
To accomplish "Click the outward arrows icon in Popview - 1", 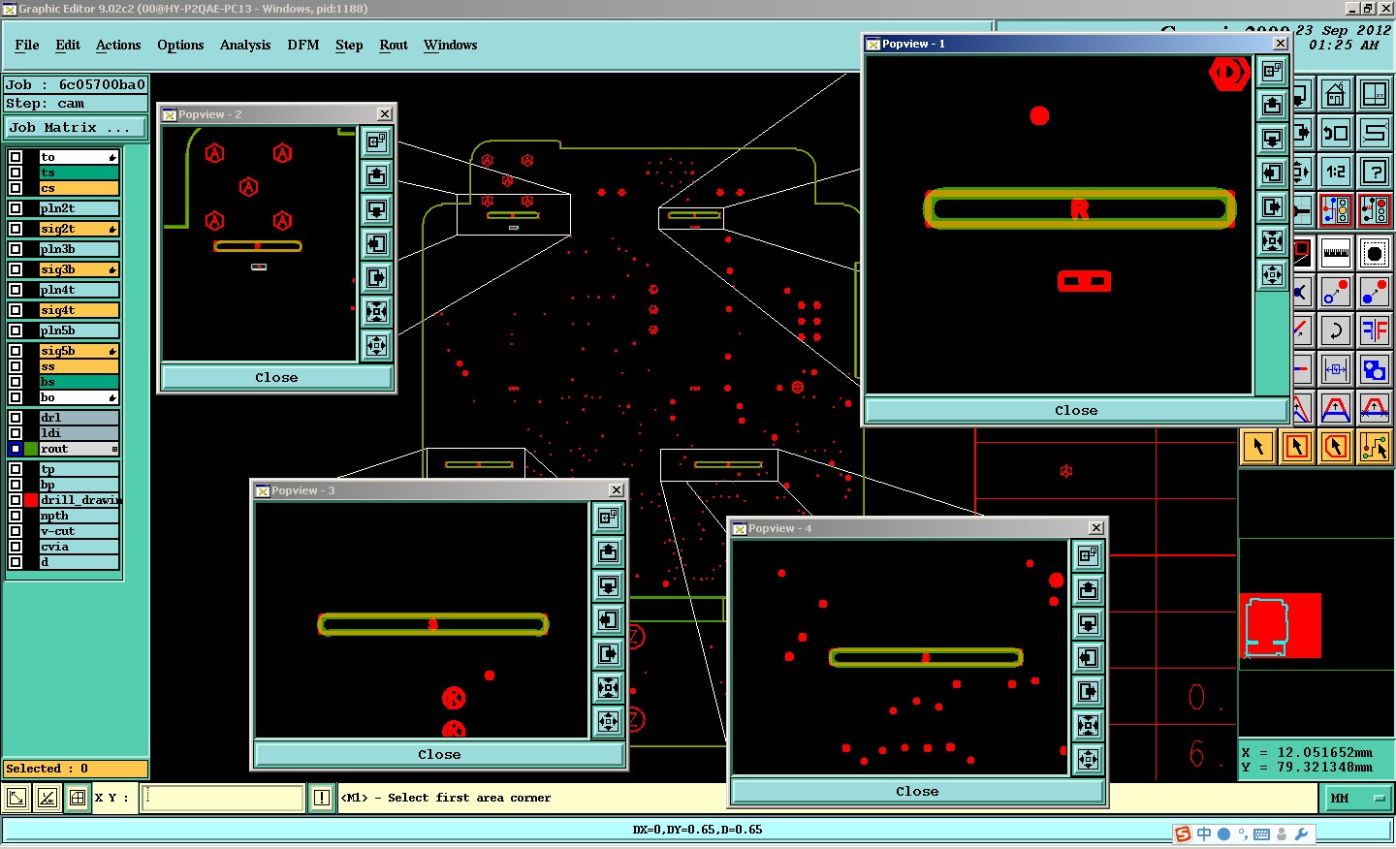I will point(1273,275).
